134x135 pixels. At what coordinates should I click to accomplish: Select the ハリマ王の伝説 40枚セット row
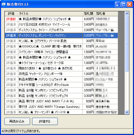pyautogui.click(x=61, y=25)
